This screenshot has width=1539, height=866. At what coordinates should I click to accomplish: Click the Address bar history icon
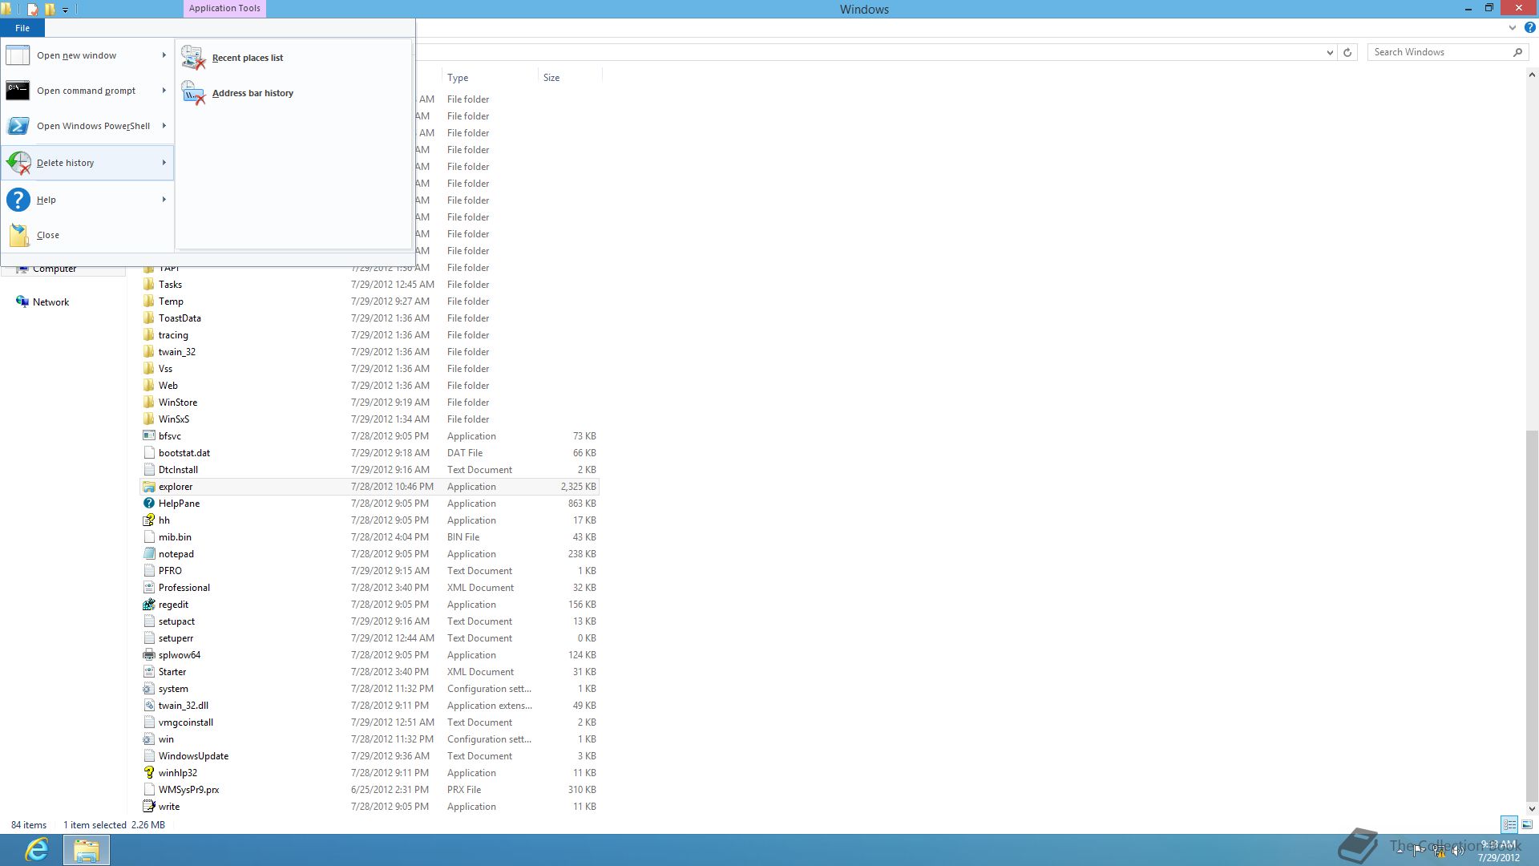[193, 93]
